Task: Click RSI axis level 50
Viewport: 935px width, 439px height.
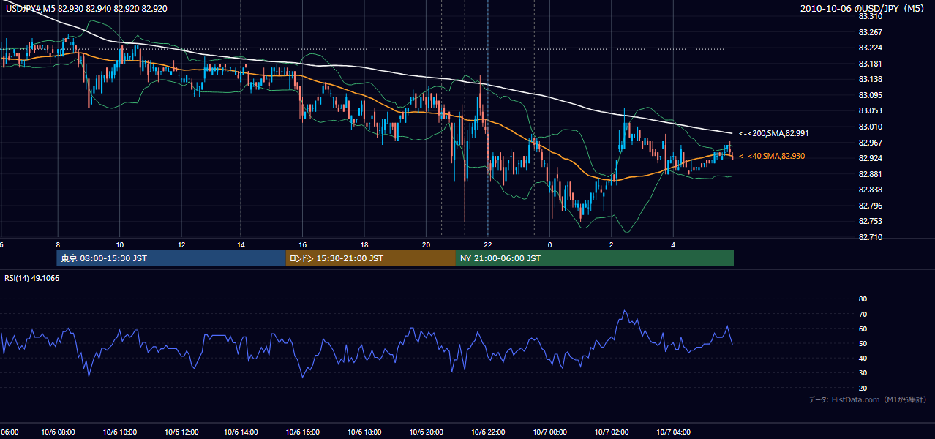Action: click(x=863, y=343)
